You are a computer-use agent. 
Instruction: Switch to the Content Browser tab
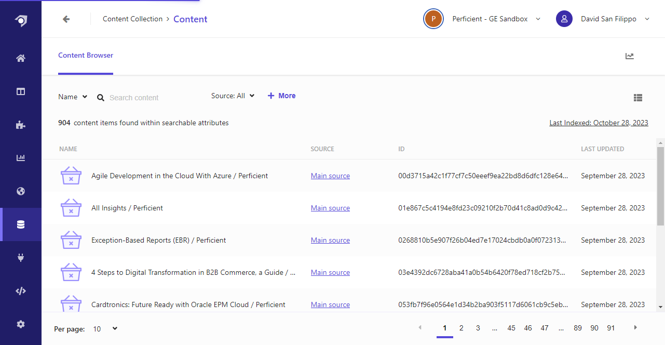85,55
